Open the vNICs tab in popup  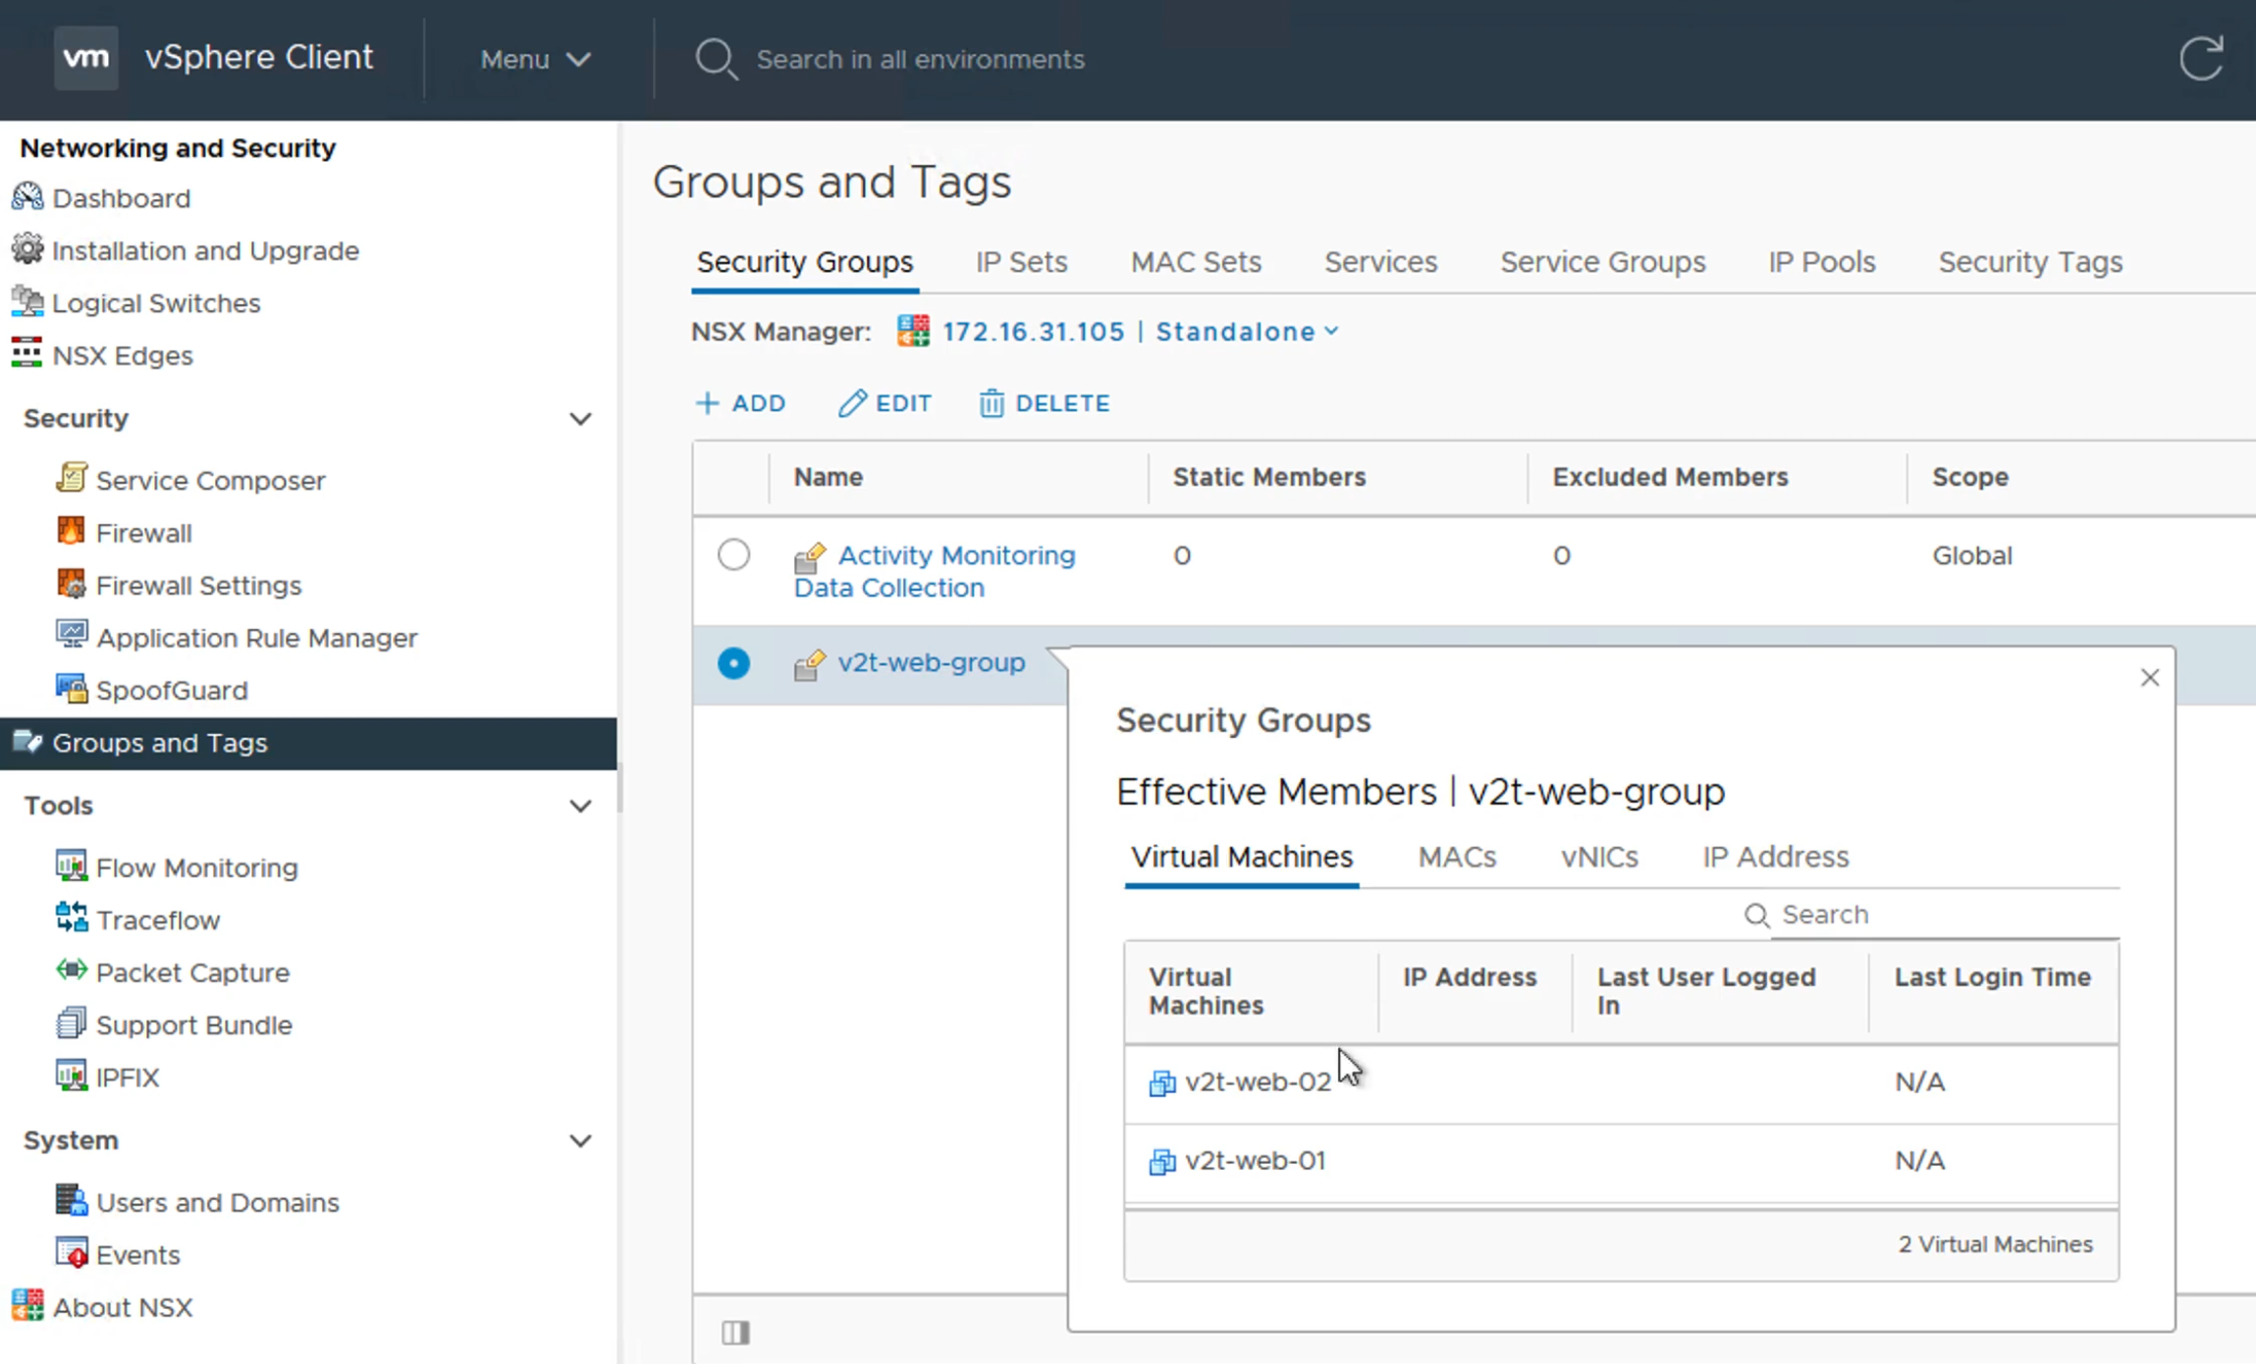(x=1599, y=857)
